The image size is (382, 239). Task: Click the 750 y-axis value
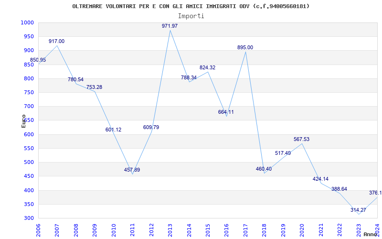tap(29, 92)
